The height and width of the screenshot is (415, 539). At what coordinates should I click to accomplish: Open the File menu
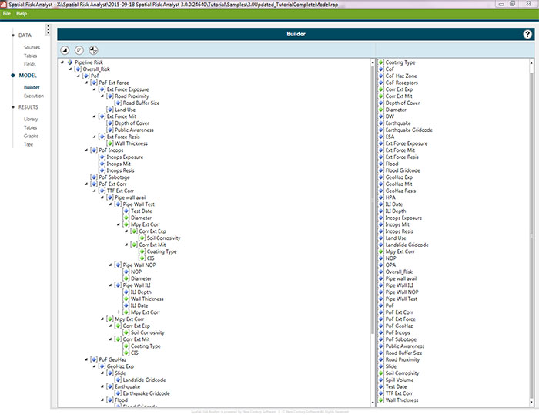[7, 13]
